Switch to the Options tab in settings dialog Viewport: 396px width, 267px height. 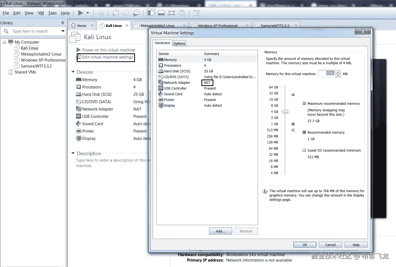[179, 43]
